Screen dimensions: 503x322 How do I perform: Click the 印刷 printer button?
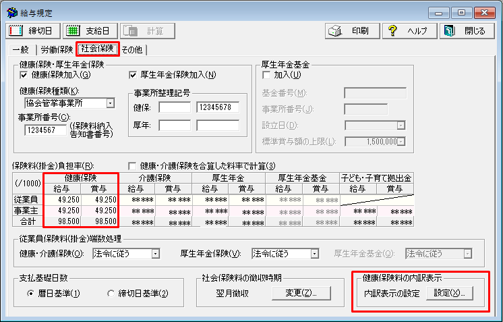348,31
